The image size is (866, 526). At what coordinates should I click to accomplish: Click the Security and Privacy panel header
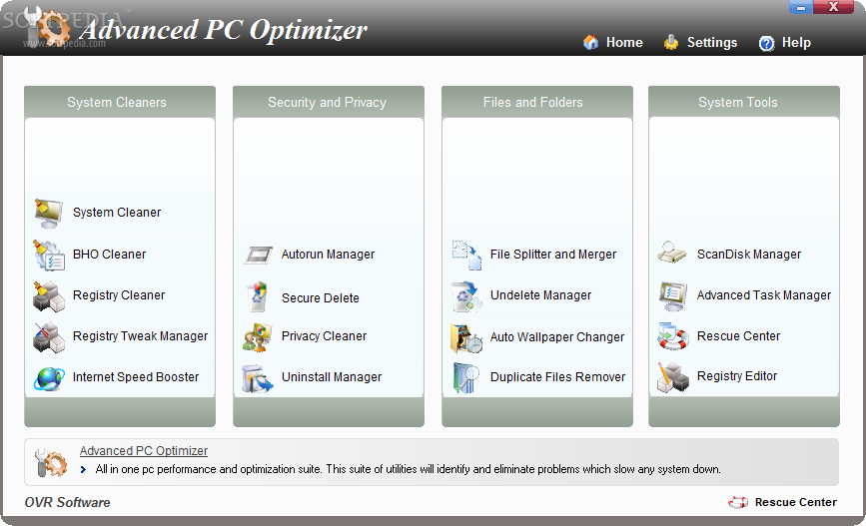pos(329,102)
